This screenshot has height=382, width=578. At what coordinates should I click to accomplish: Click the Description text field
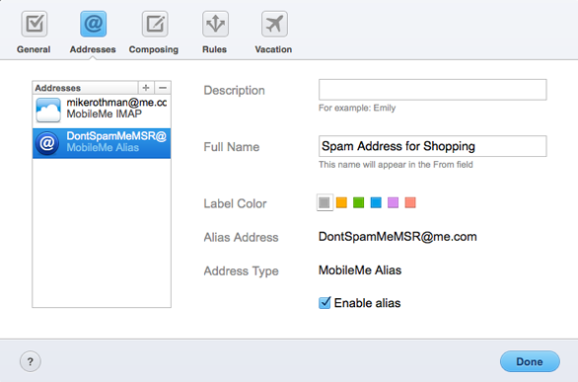coord(432,90)
